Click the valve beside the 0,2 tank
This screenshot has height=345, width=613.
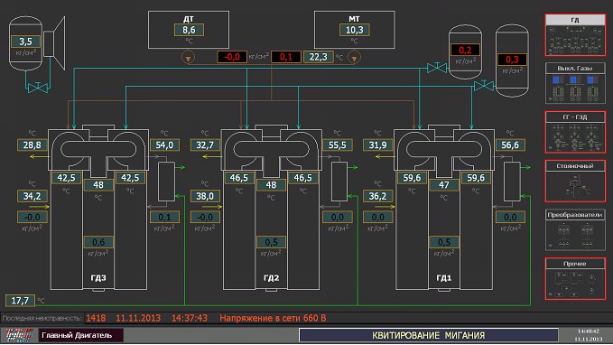pyautogui.click(x=437, y=68)
